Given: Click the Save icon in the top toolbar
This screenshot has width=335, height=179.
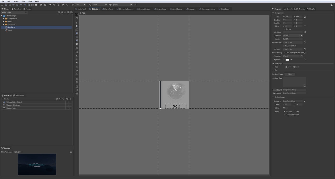Looking at the screenshot, I should pos(41,5).
